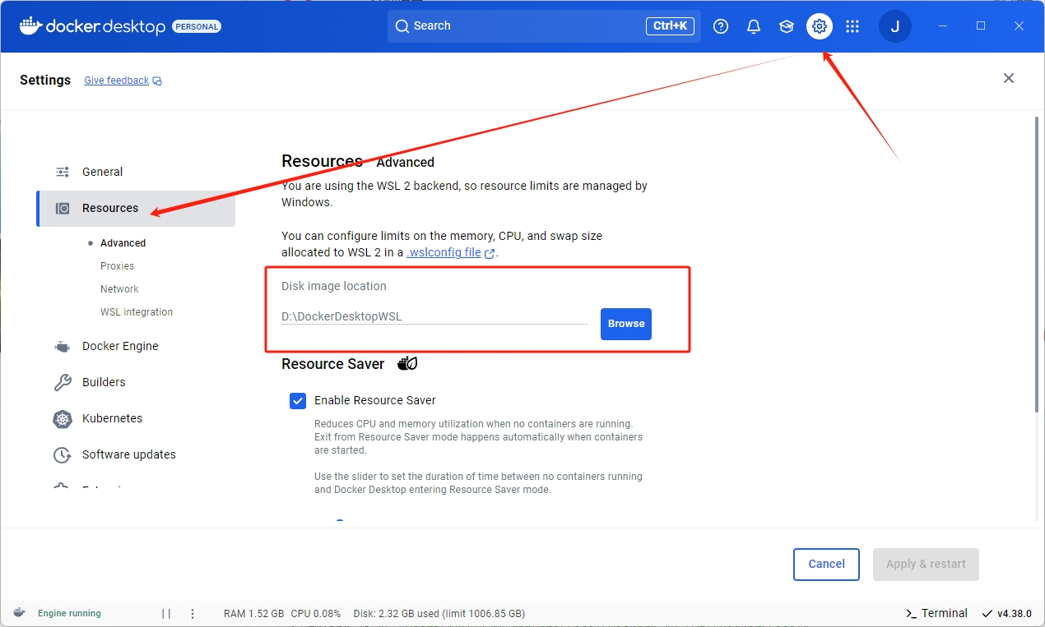Open the engine three-dot menu in status bar
Screen dimensions: 1045x627
(193, 613)
